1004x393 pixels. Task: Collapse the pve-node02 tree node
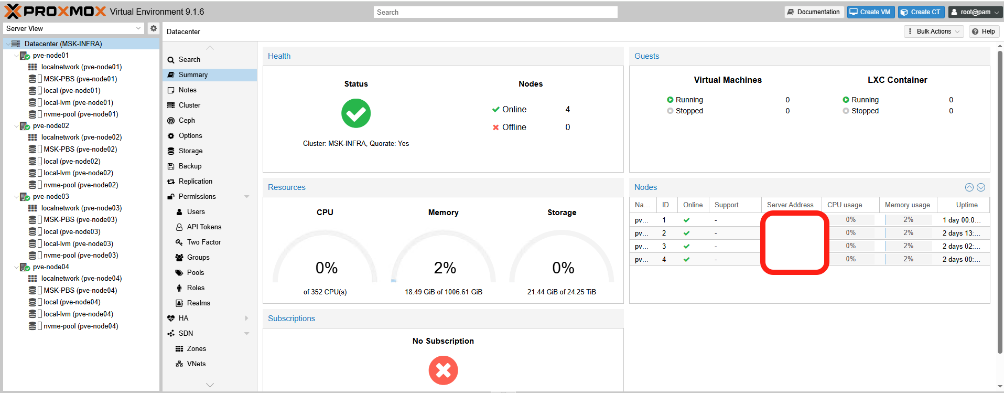point(16,126)
